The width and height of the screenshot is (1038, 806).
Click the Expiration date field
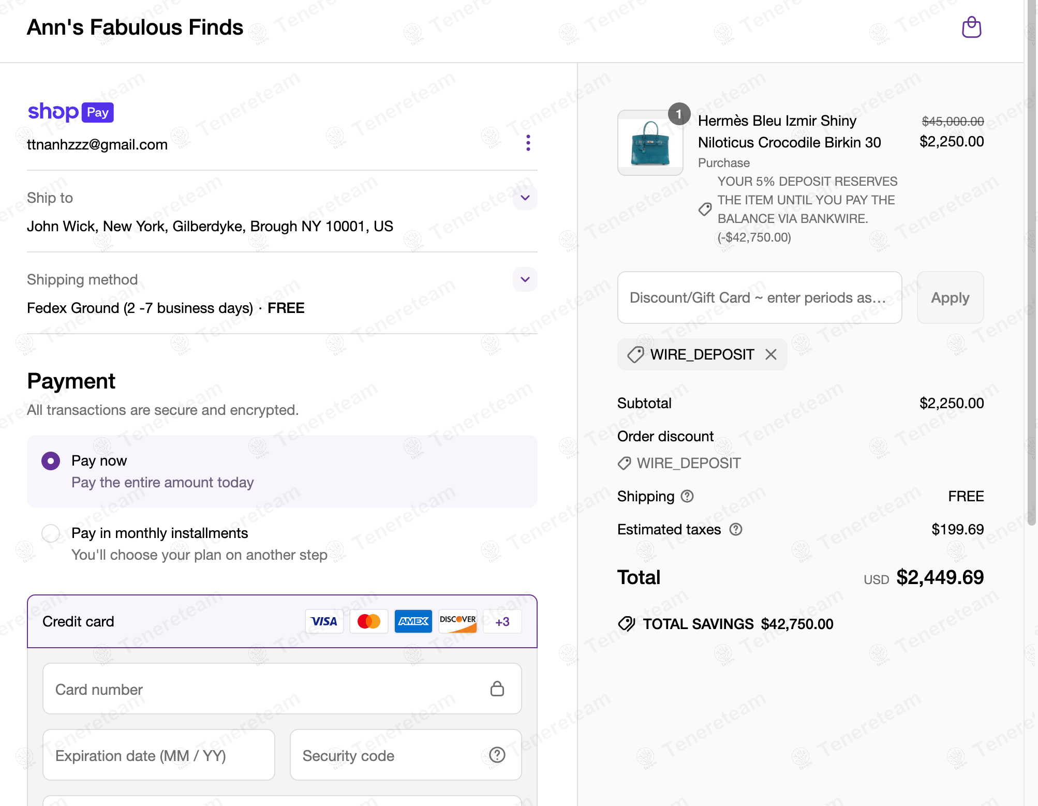158,755
